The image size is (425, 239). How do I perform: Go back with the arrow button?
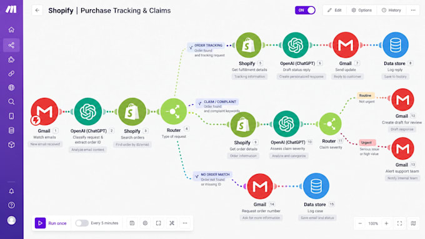(37, 11)
